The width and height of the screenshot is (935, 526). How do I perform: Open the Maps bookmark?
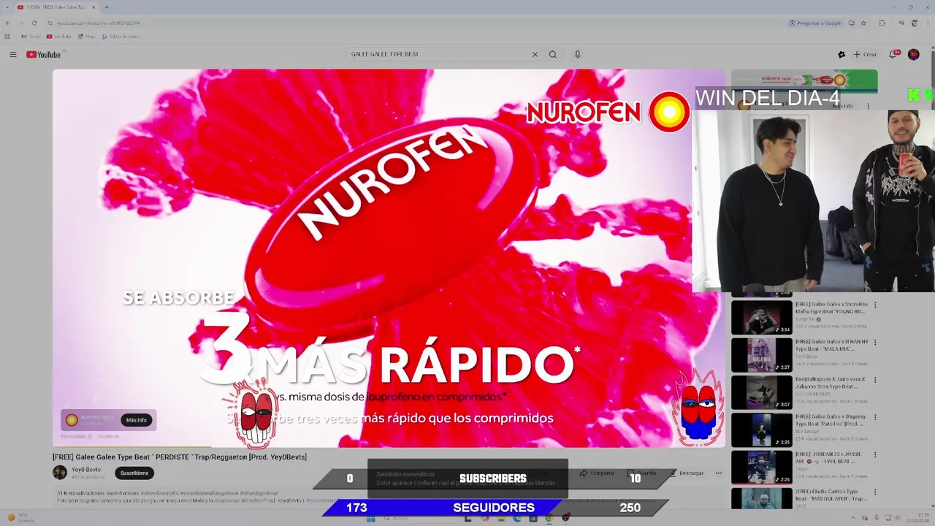click(87, 37)
